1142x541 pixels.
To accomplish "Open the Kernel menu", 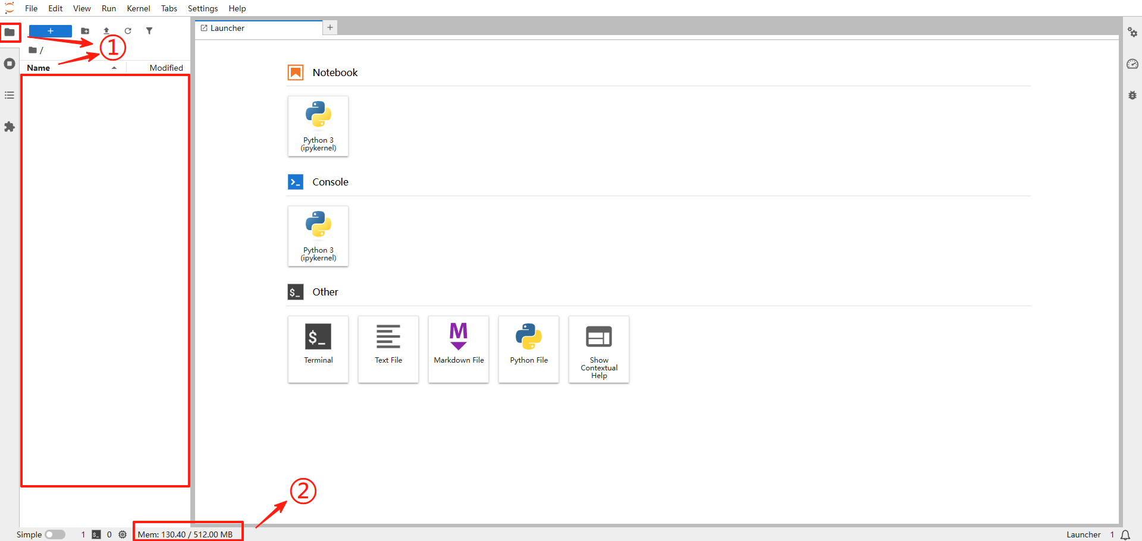I will 138,8.
